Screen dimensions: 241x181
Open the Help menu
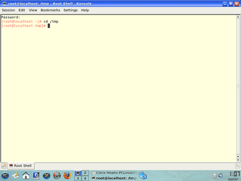click(x=85, y=10)
